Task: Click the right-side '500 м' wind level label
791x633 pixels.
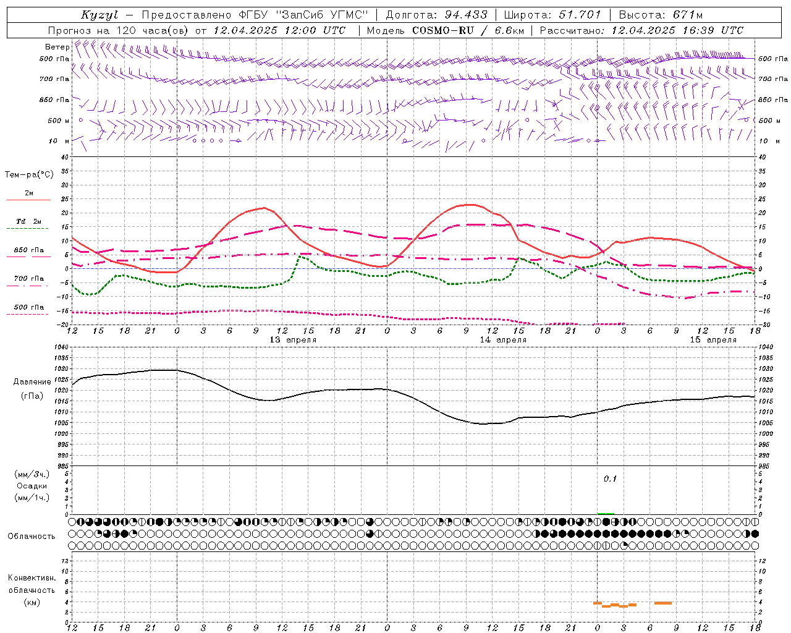Action: click(x=769, y=121)
